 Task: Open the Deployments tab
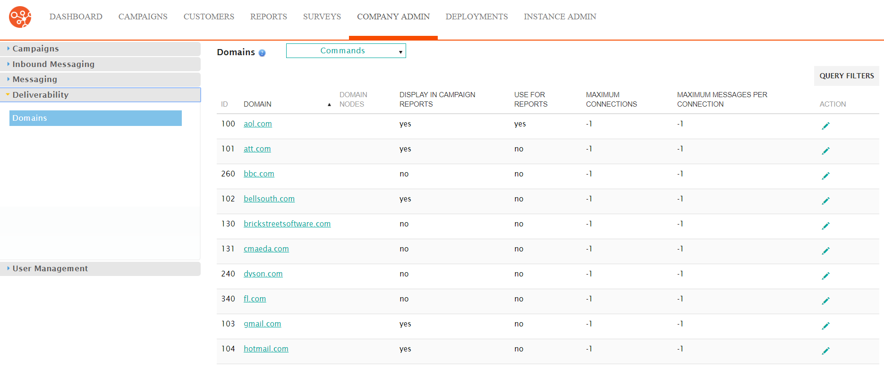pos(476,17)
